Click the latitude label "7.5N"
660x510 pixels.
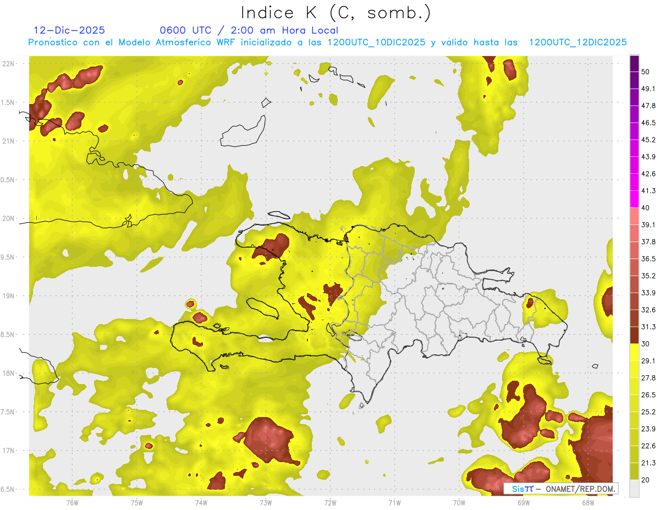tap(9, 412)
